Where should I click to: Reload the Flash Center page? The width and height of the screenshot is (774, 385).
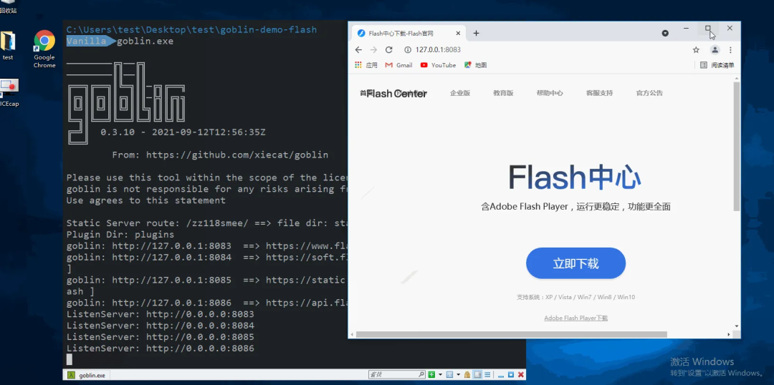[x=388, y=50]
